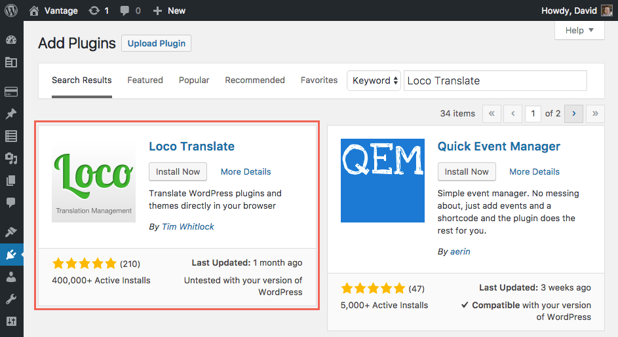
Task: Click the Add Plugins page heading
Action: 77,43
